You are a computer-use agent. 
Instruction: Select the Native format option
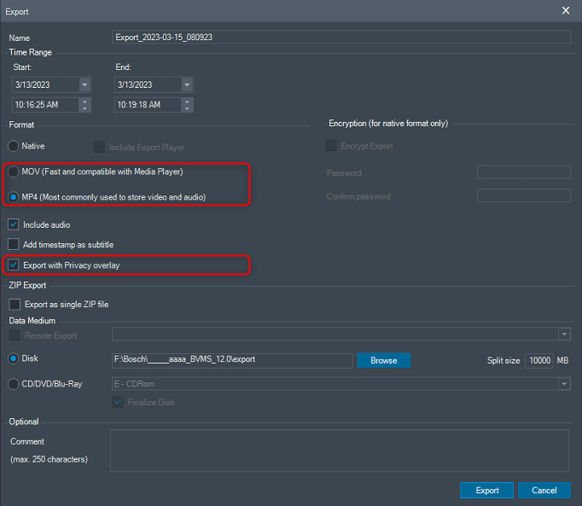(x=14, y=147)
